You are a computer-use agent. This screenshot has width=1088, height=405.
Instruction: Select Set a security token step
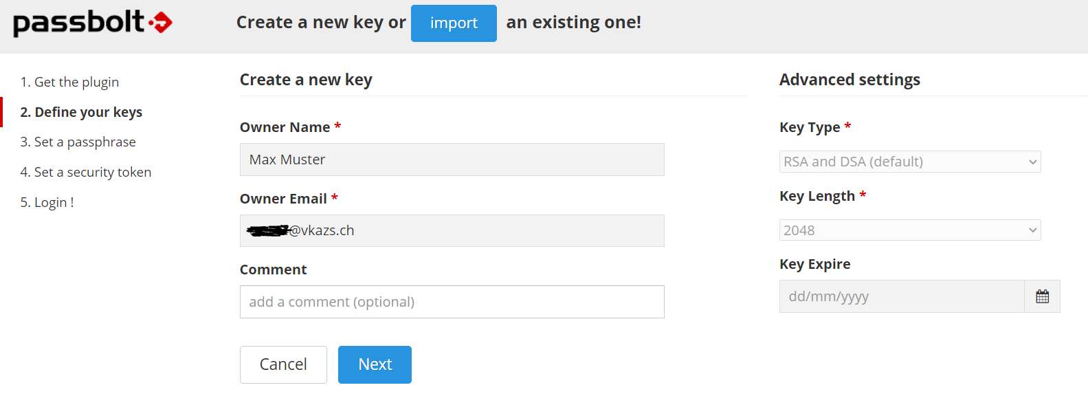click(x=86, y=173)
